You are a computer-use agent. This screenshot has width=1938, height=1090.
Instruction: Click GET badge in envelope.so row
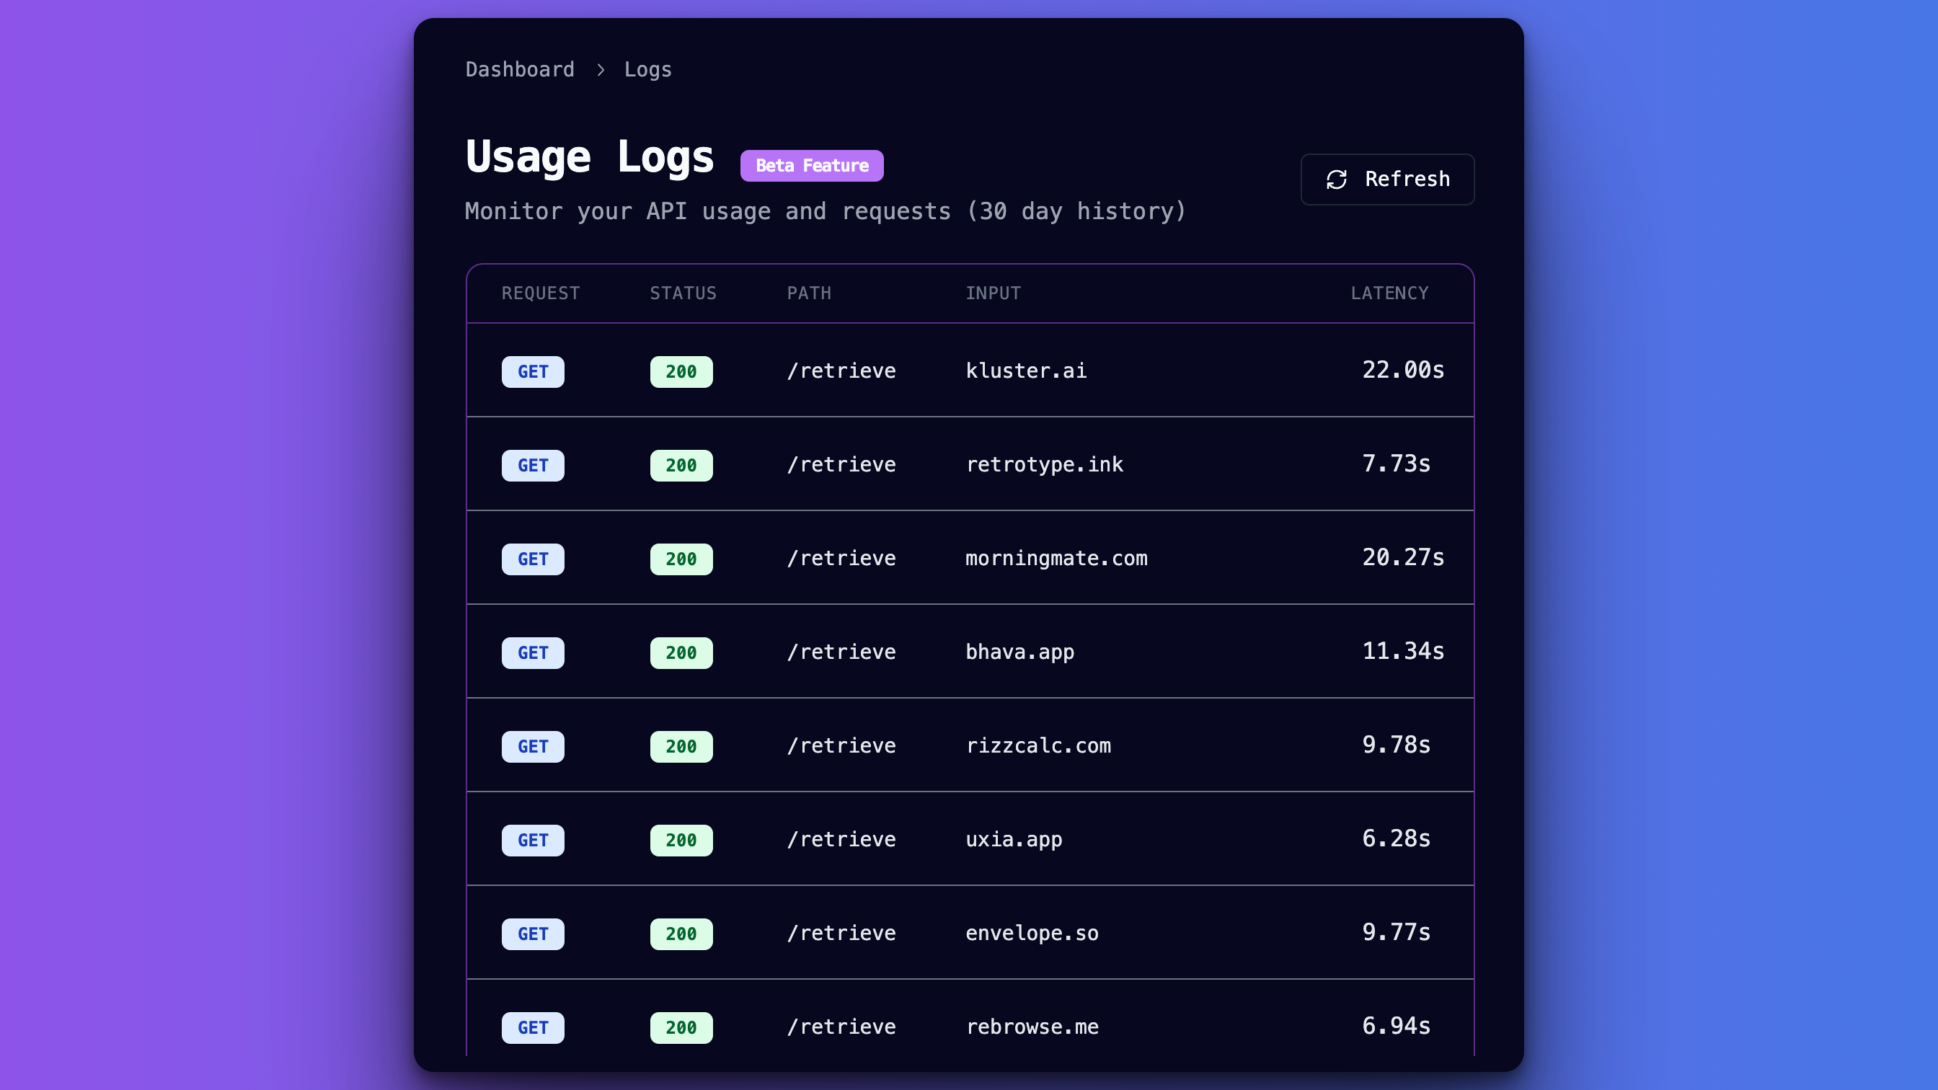(533, 934)
